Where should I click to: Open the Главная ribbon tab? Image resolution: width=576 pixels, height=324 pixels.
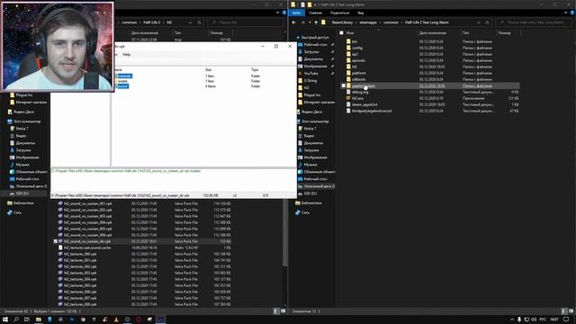(x=316, y=13)
